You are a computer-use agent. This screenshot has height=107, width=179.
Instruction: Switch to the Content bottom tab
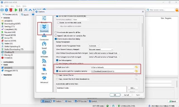[93, 101]
